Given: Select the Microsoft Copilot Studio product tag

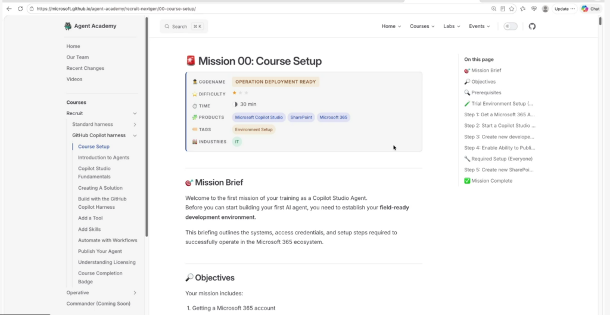Looking at the screenshot, I should point(259,118).
